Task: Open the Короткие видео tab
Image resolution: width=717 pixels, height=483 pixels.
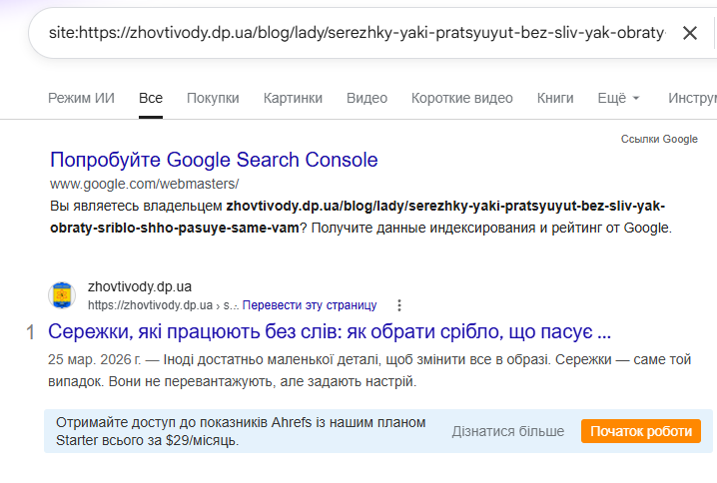Action: pos(461,98)
